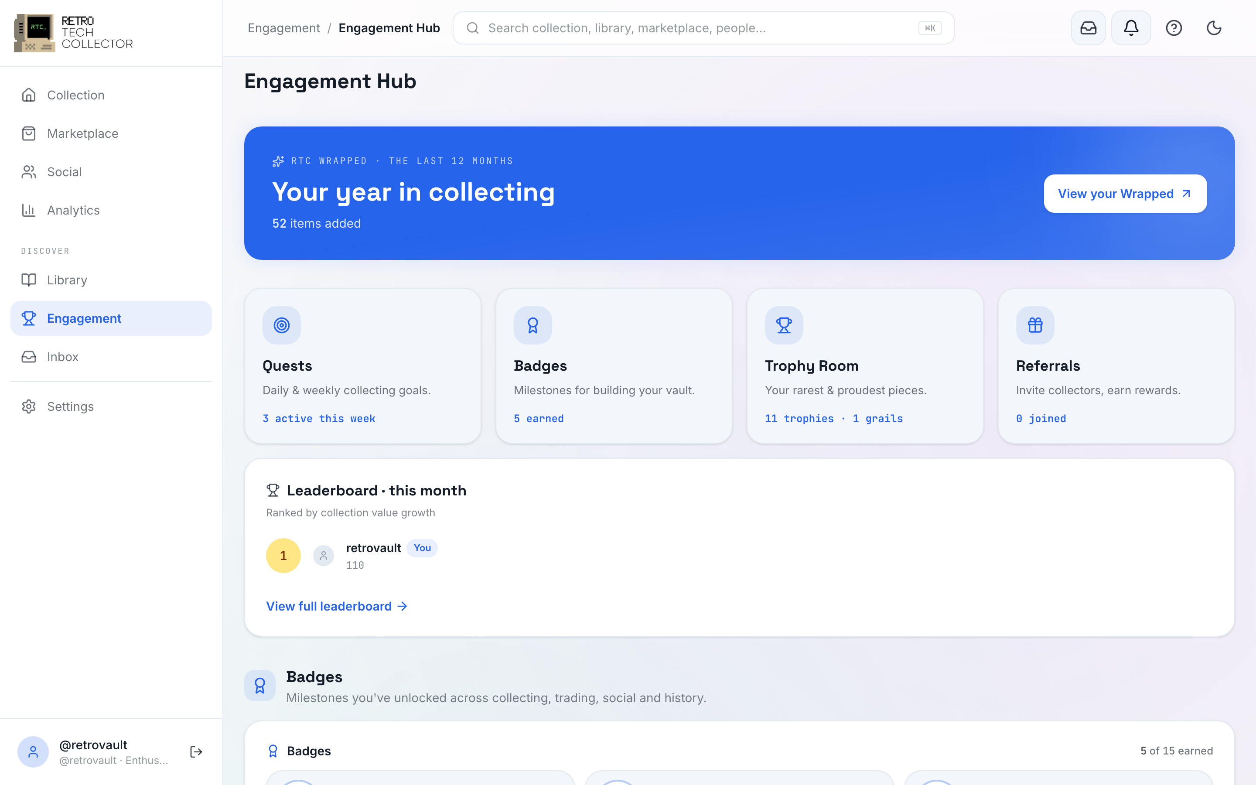This screenshot has width=1256, height=785.
Task: Click the rank 1 gold badge
Action: 283,556
